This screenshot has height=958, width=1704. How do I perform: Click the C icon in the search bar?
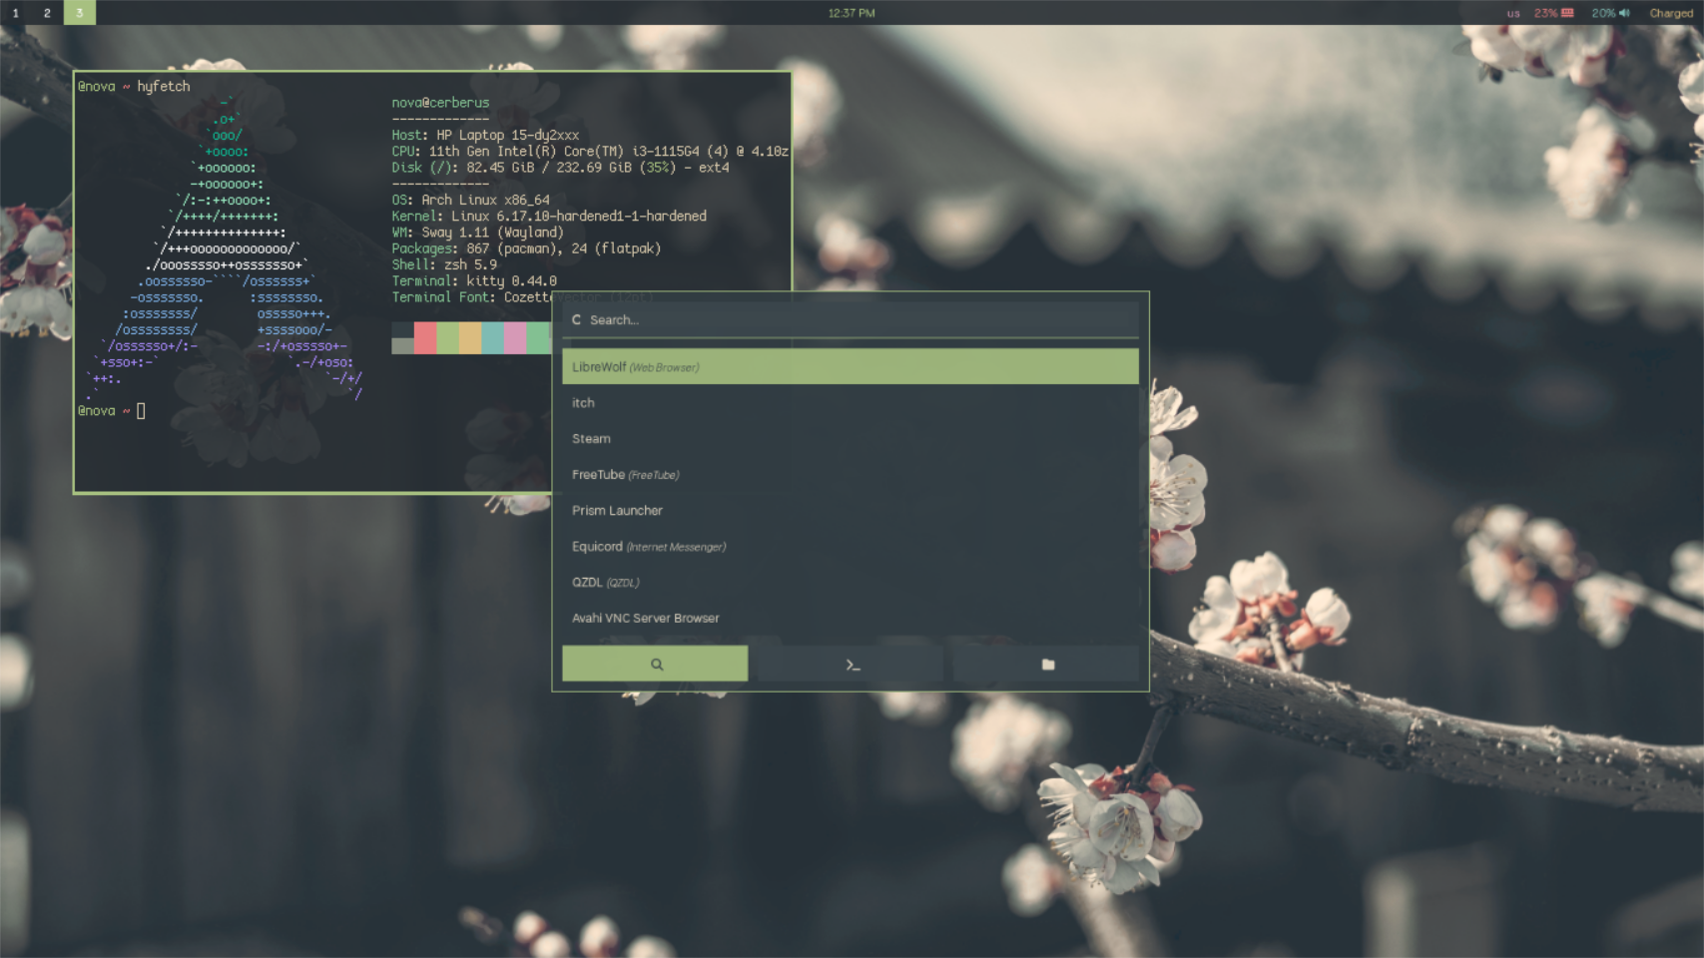click(x=574, y=319)
